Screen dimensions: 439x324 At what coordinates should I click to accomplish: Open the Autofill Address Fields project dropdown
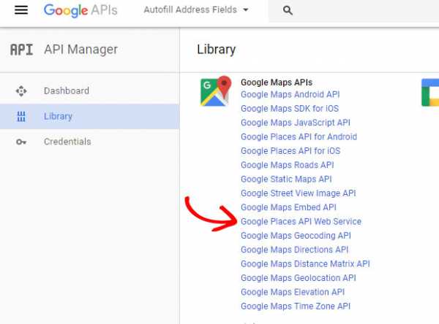[195, 11]
